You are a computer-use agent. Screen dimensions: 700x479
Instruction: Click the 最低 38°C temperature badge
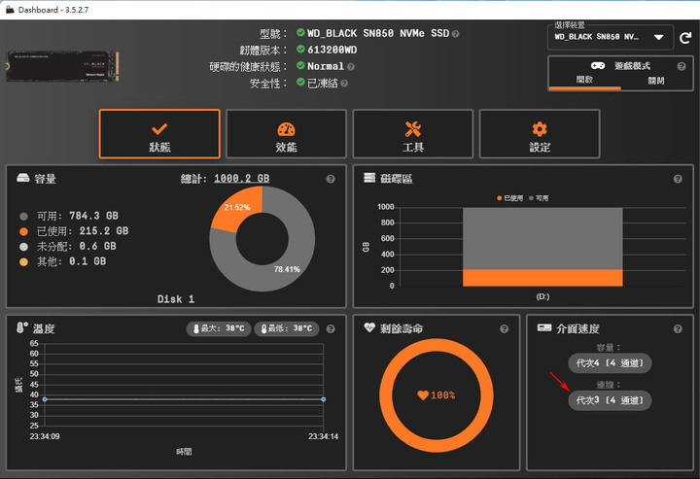click(286, 328)
